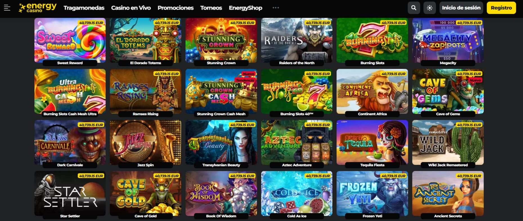Image resolution: width=523 pixels, height=221 pixels.
Task: Click the EnergyCasino logo
Action: [37, 8]
